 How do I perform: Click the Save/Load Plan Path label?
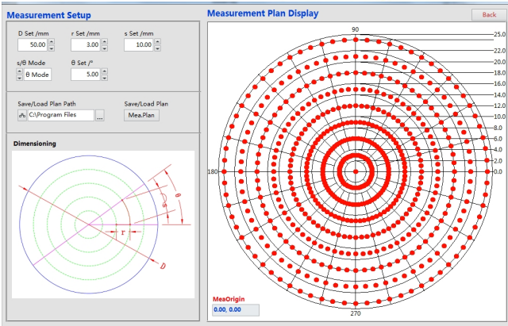[47, 104]
